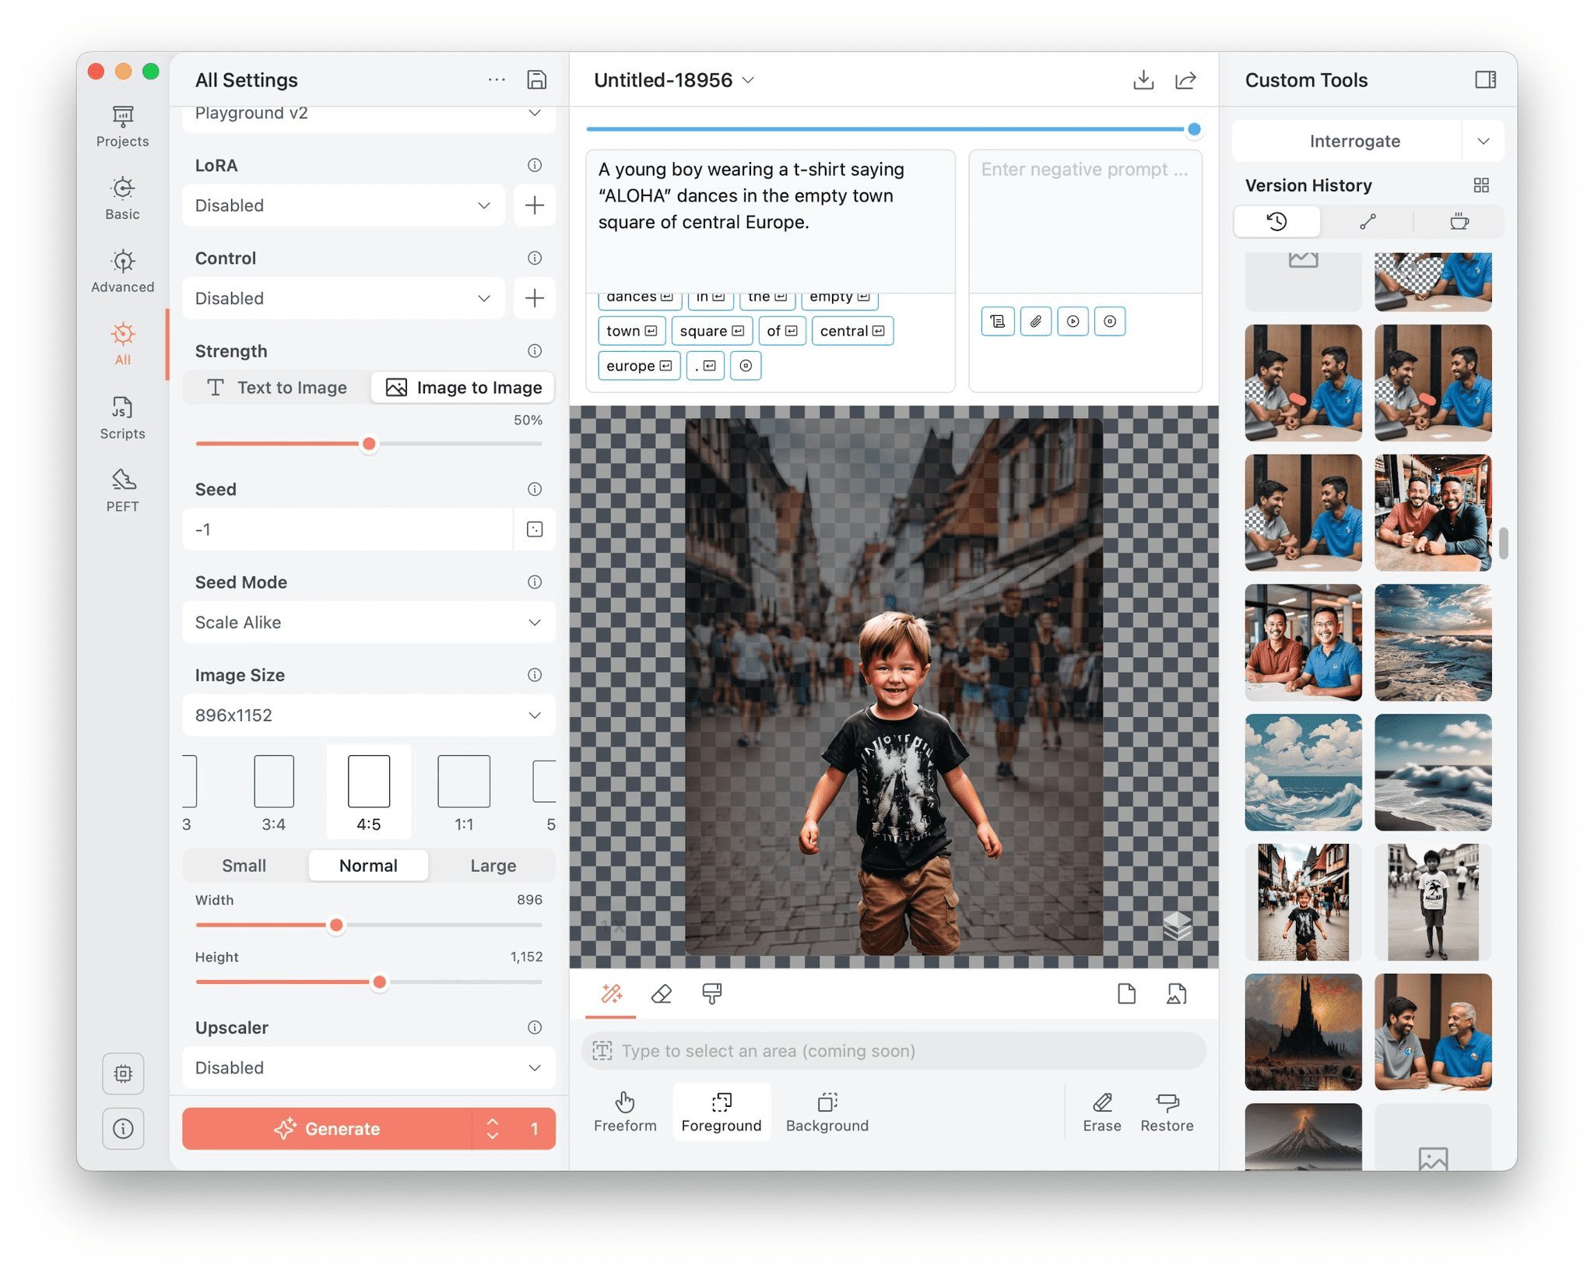Select the paint roller tool
The image size is (1594, 1272).
pyautogui.click(x=712, y=994)
